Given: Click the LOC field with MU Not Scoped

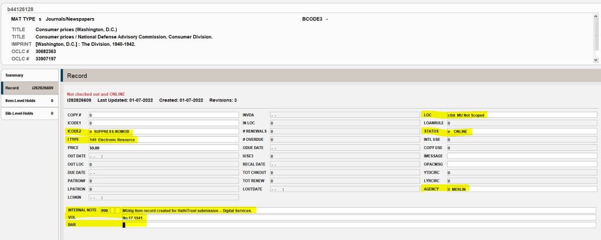Looking at the screenshot, I should click(521, 115).
